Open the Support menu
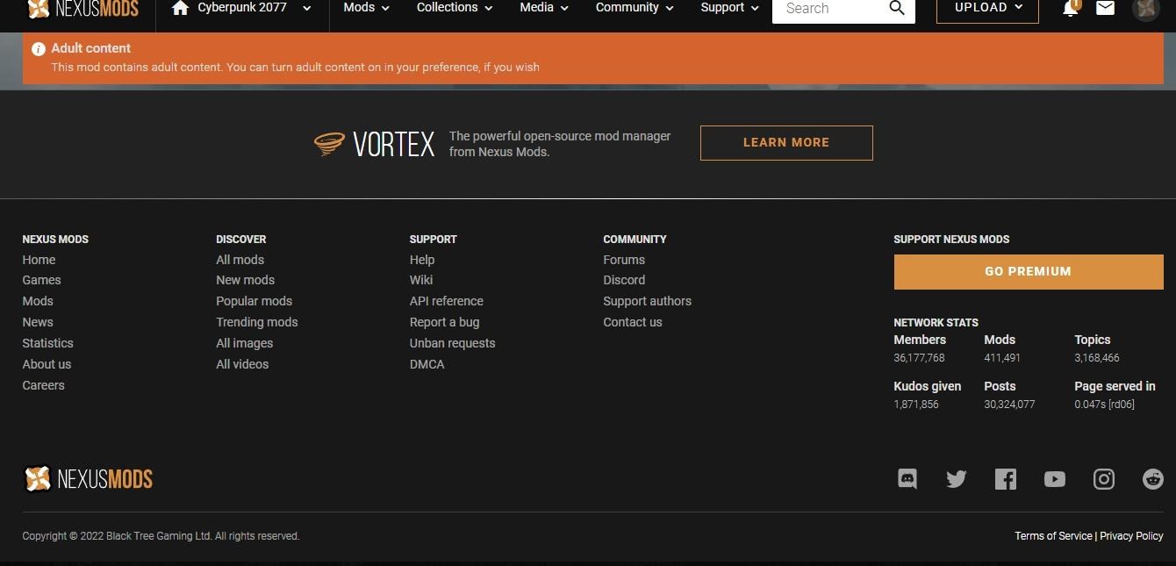This screenshot has height=566, width=1176. coord(730,8)
